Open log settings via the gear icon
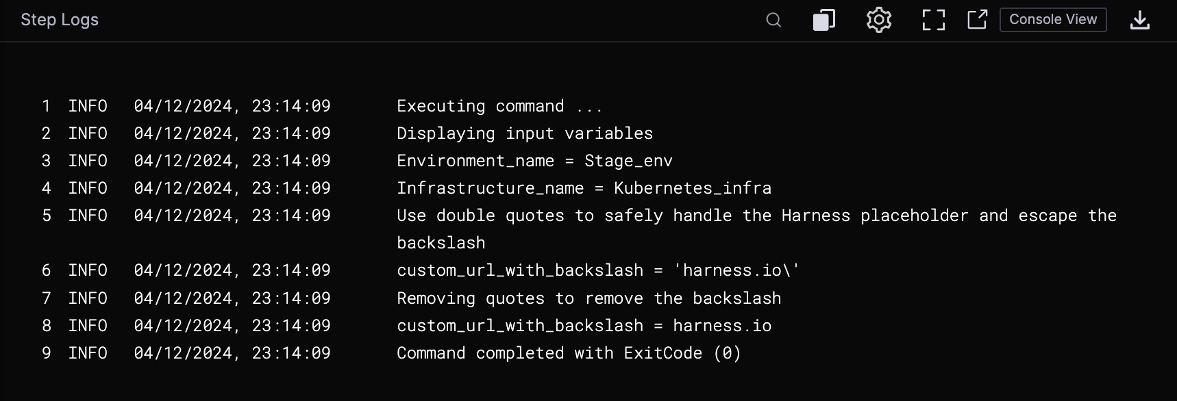Viewport: 1177px width, 401px height. coord(878,20)
